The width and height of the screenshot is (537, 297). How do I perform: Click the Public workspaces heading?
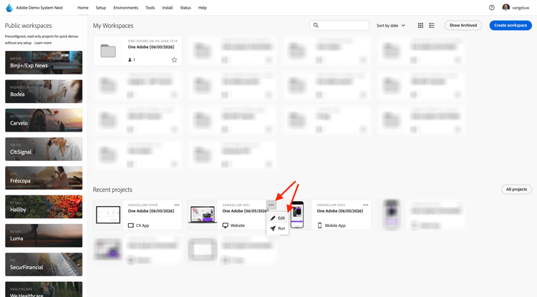28,26
